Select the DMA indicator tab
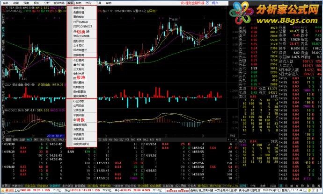The image size is (323, 194). pyautogui.click(x=41, y=139)
